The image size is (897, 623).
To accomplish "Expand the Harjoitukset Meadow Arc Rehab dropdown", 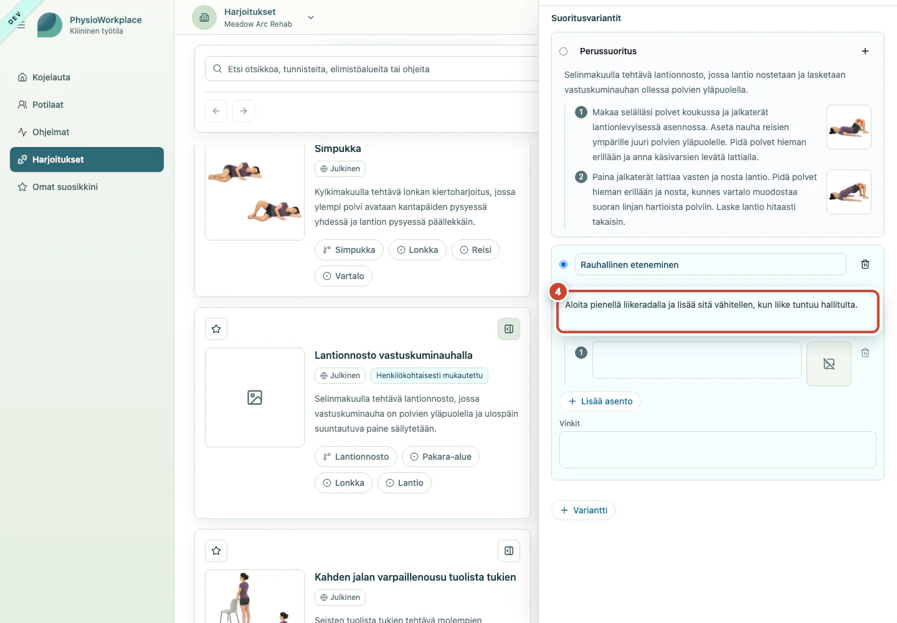I will click(x=311, y=17).
